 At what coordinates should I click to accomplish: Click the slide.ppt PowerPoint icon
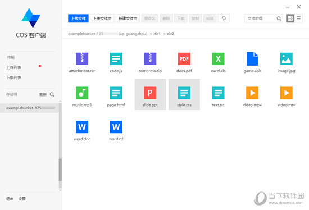tap(150, 93)
